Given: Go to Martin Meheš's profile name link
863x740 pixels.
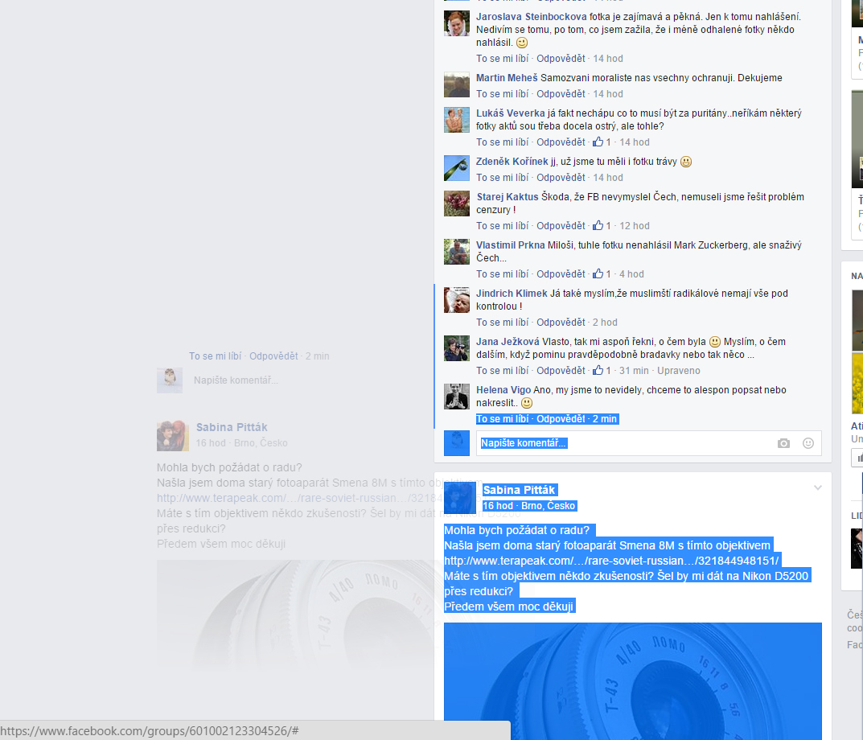Looking at the screenshot, I should 507,78.
